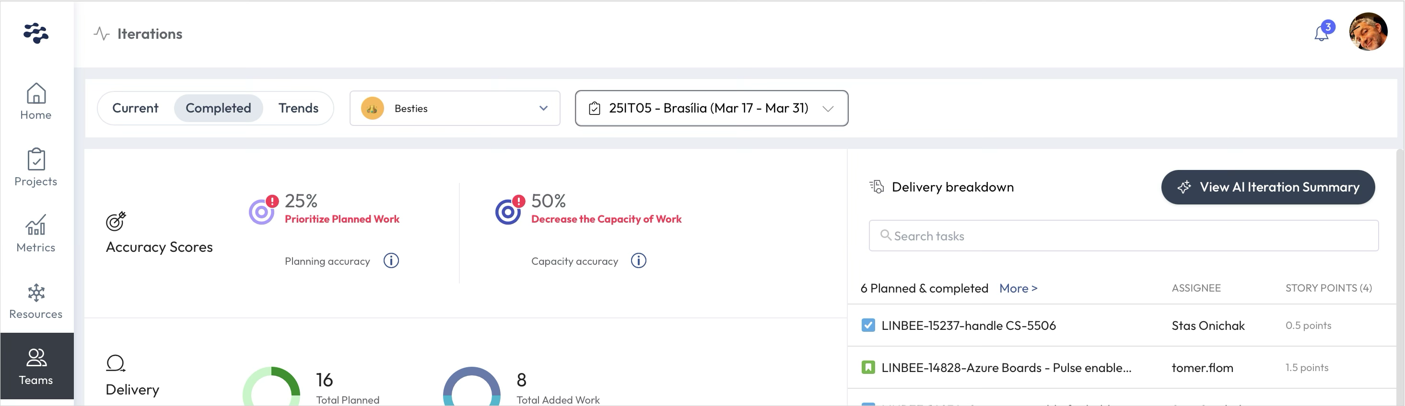Image resolution: width=1405 pixels, height=406 pixels.
Task: Click the 6 Planned & completed heading
Action: pos(925,288)
